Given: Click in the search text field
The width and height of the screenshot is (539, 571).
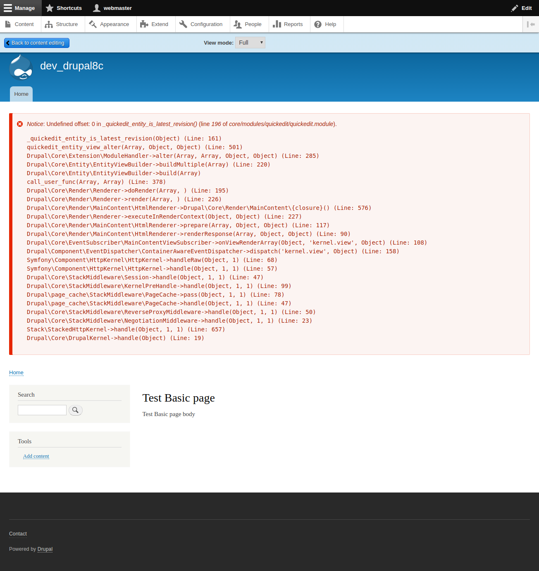Looking at the screenshot, I should click(42, 410).
